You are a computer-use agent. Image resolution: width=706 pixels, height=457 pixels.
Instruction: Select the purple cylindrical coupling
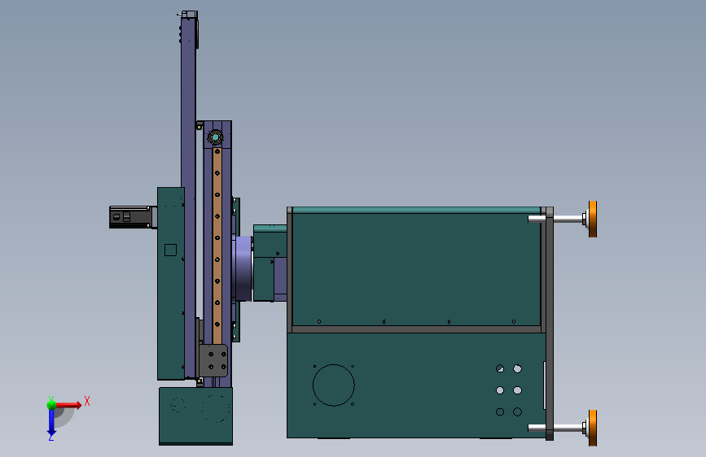tap(243, 268)
